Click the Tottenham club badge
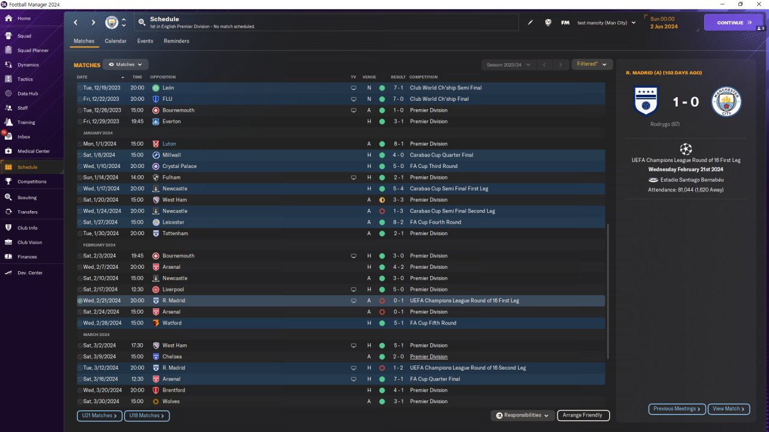 tap(156, 233)
